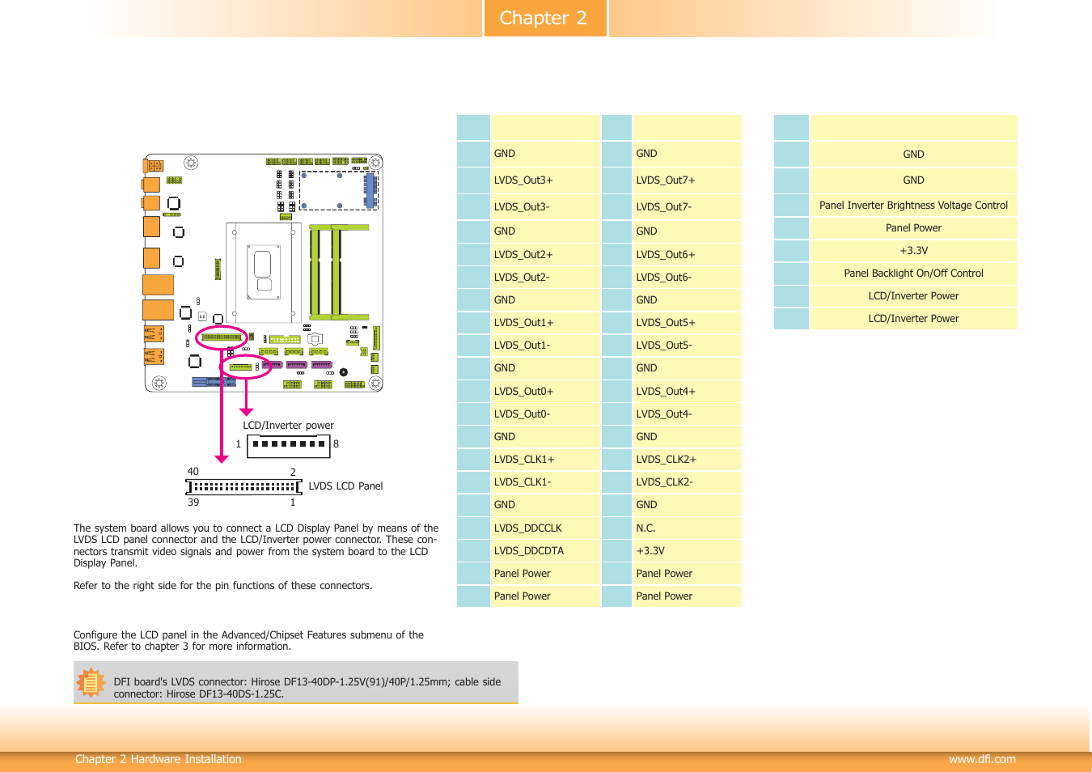Select the LVDS_DDCDTA table cell
Screen dimensions: 1092x772
pos(545,551)
